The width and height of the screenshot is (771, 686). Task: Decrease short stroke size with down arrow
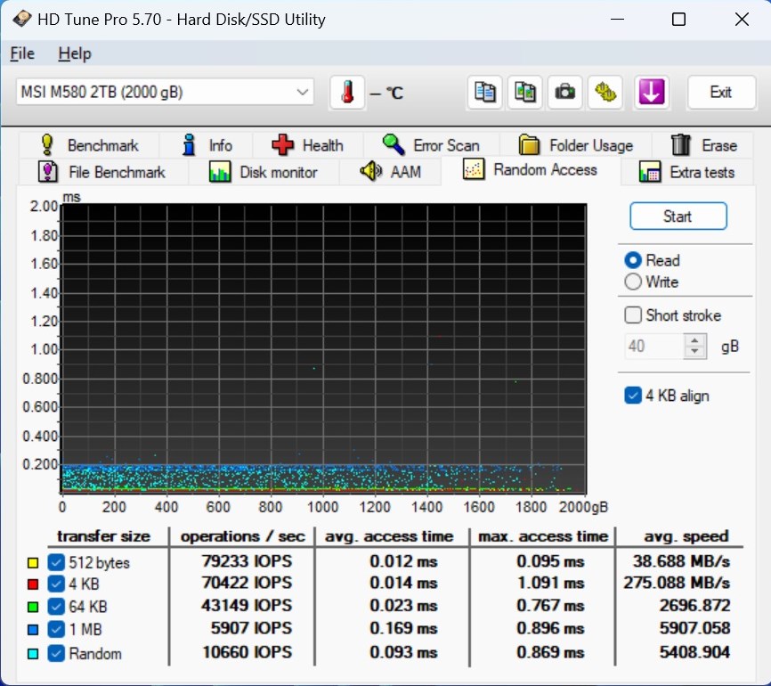[694, 352]
